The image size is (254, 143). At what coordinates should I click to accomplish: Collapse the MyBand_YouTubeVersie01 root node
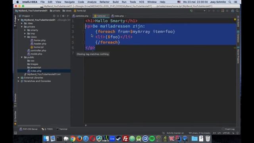coord(19,20)
